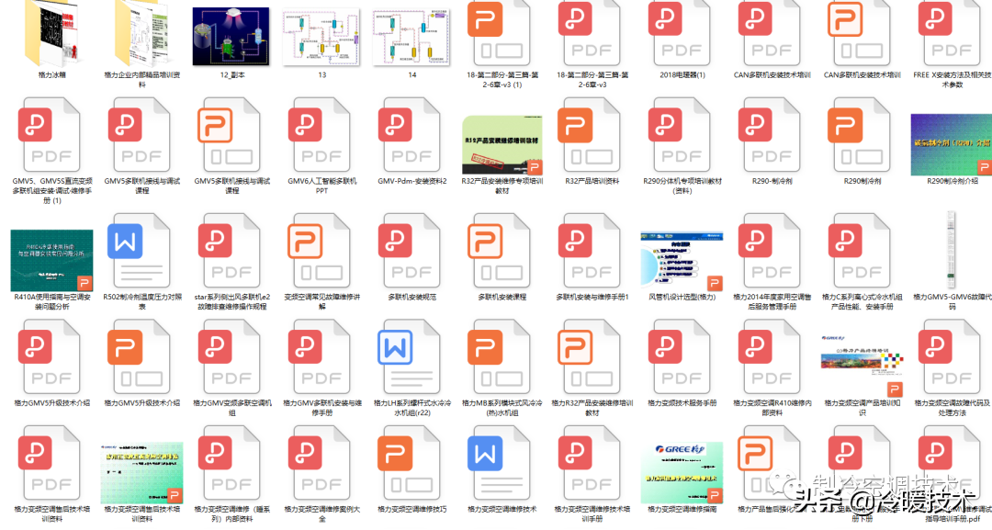Open the 格力变频空调维修案例大全 PDF

pos(321,463)
